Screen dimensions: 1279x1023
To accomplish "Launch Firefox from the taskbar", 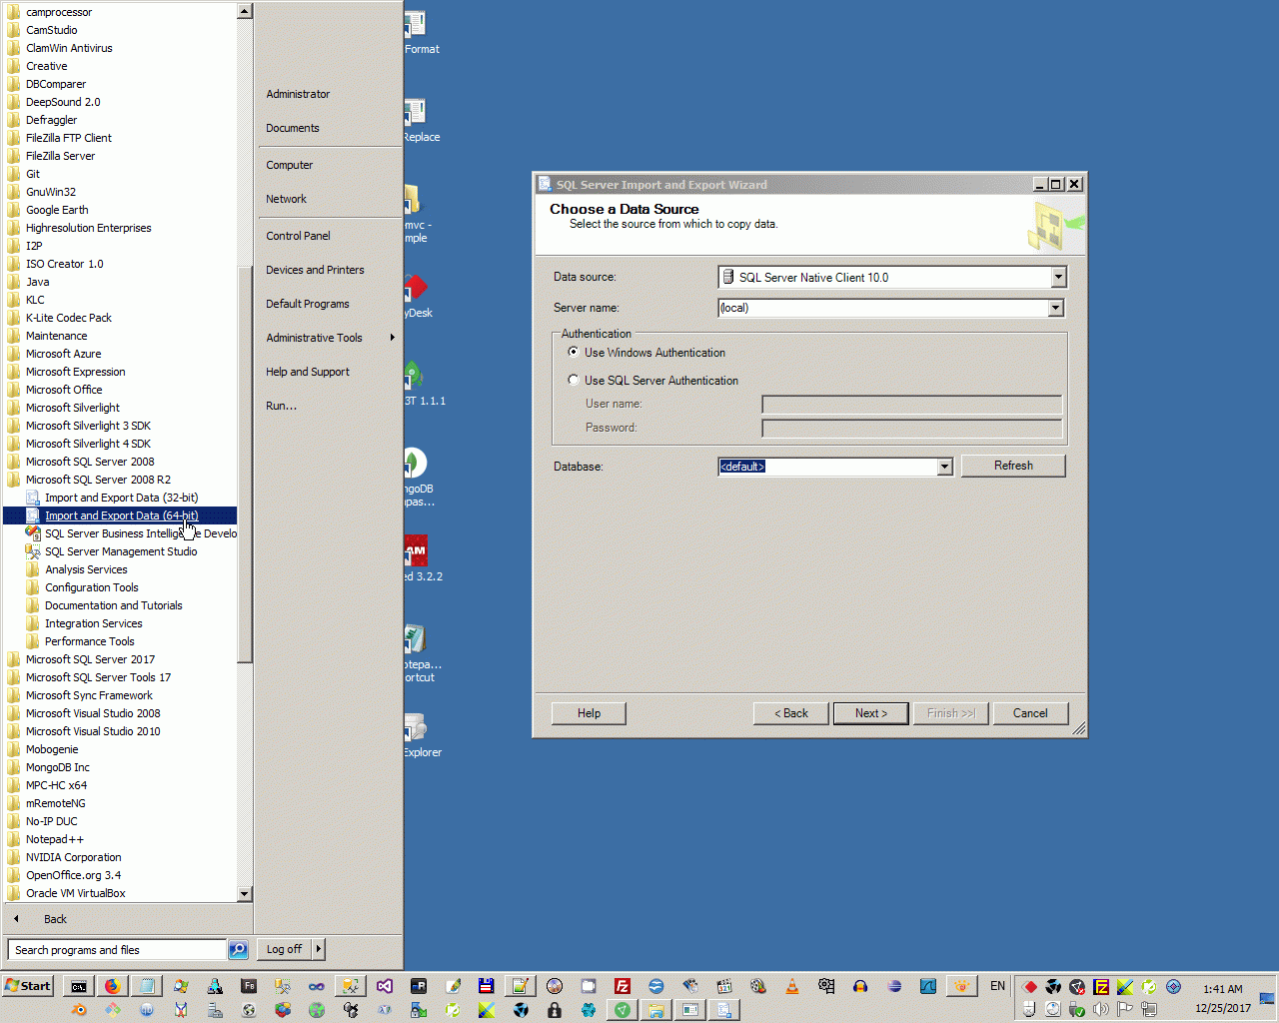I will (112, 986).
